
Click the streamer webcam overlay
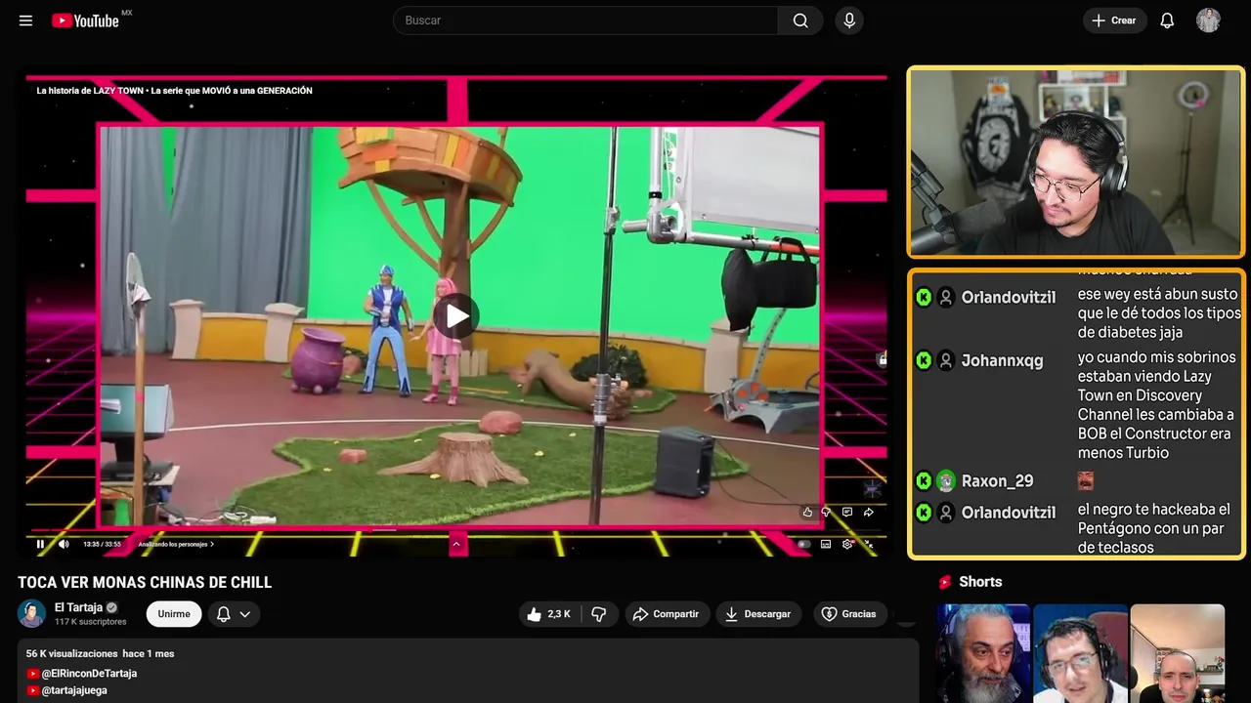pos(1075,162)
